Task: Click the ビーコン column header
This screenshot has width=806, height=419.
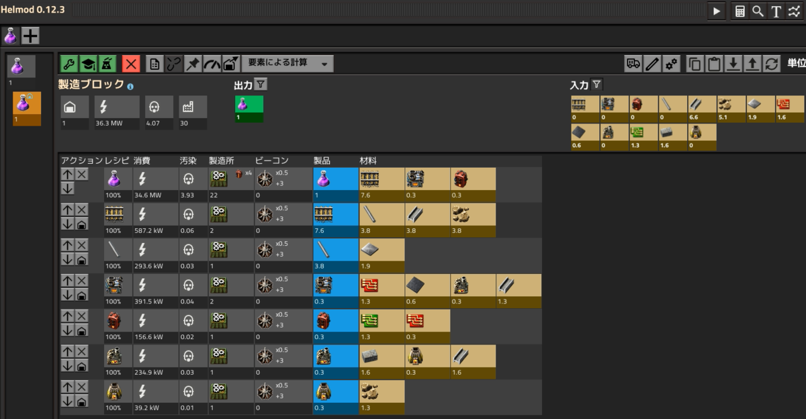Action: (272, 161)
